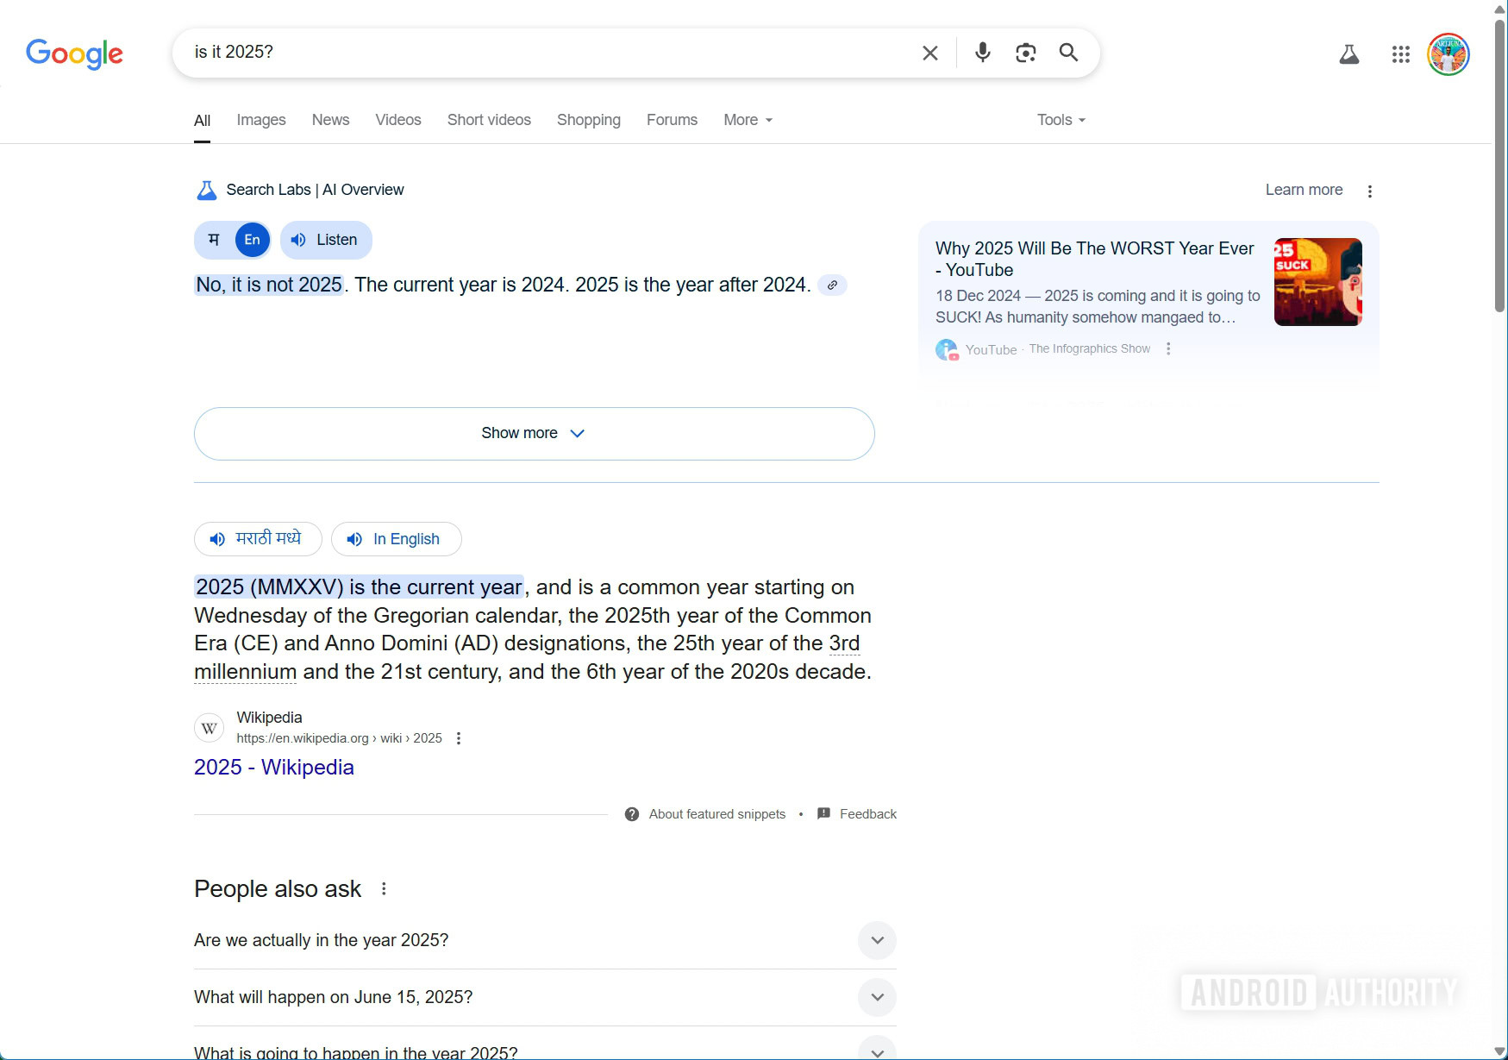Play the snippet audio In English
Viewport: 1508px width, 1060px height.
point(396,539)
